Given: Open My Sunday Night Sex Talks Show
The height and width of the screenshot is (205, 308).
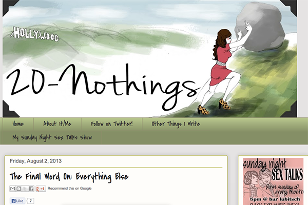Looking at the screenshot, I should pos(52,137).
